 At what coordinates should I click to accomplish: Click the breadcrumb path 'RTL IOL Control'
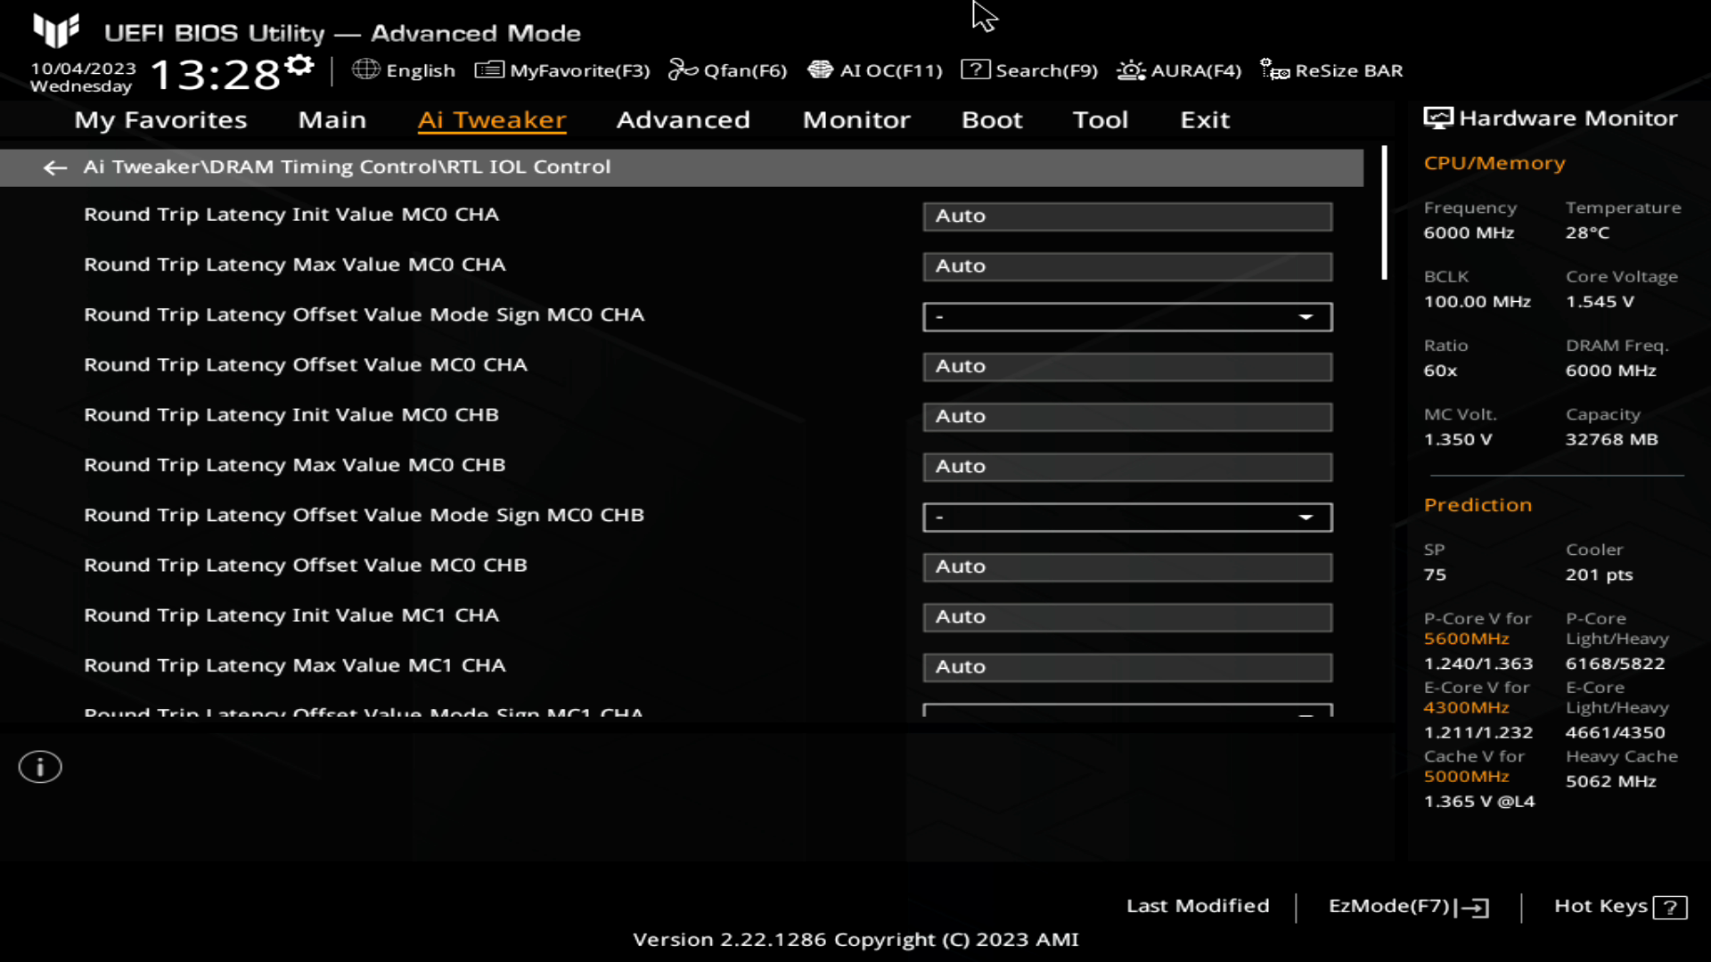528,167
